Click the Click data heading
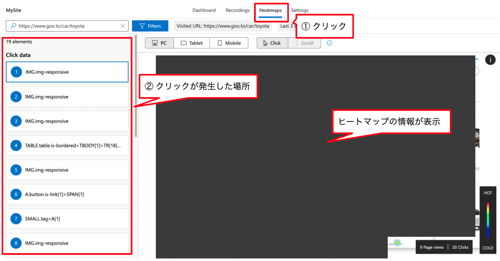Viewport: 500px width, 261px height. coord(18,55)
